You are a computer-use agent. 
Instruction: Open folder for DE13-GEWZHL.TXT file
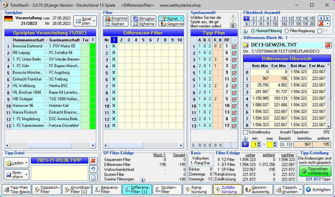[246, 45]
